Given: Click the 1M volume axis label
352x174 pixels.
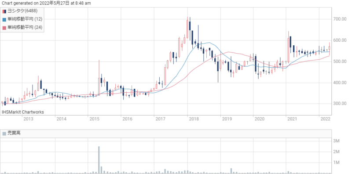Looking at the screenshot, I should 336,162.
